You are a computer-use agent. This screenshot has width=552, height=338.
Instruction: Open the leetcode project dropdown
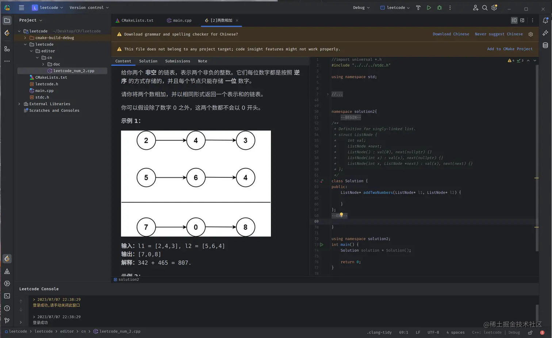point(48,8)
